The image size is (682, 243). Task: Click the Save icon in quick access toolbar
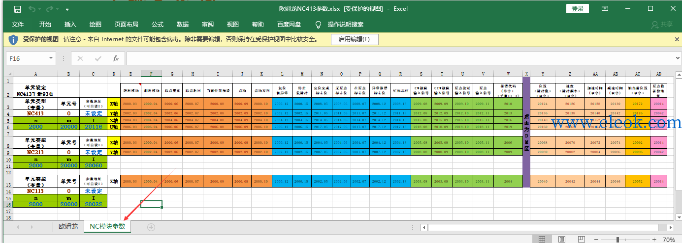(18, 9)
